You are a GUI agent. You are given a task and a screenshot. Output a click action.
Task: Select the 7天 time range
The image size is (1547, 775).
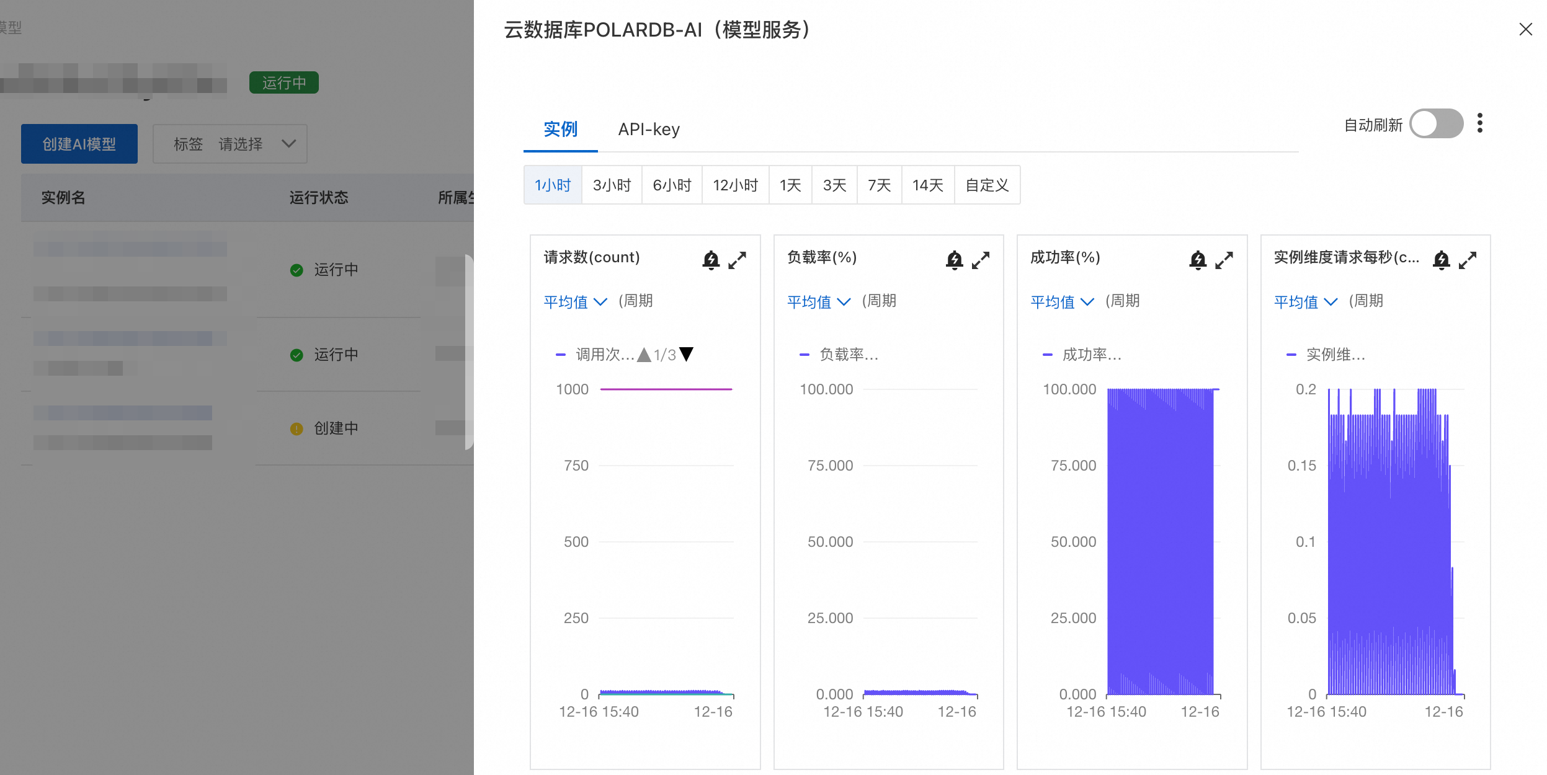[879, 185]
